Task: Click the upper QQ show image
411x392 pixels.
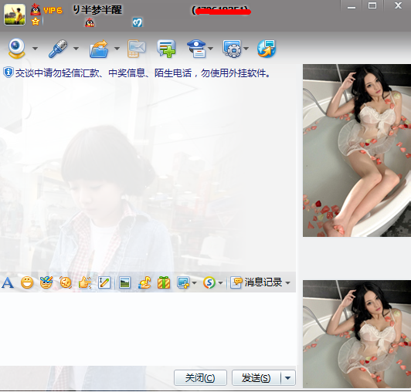Action: pos(357,150)
